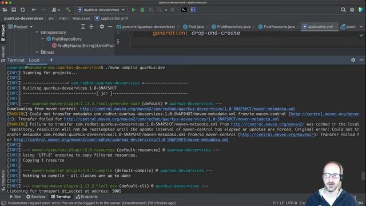Click the Open folder toolbar icon

pyautogui.click(x=5, y=10)
